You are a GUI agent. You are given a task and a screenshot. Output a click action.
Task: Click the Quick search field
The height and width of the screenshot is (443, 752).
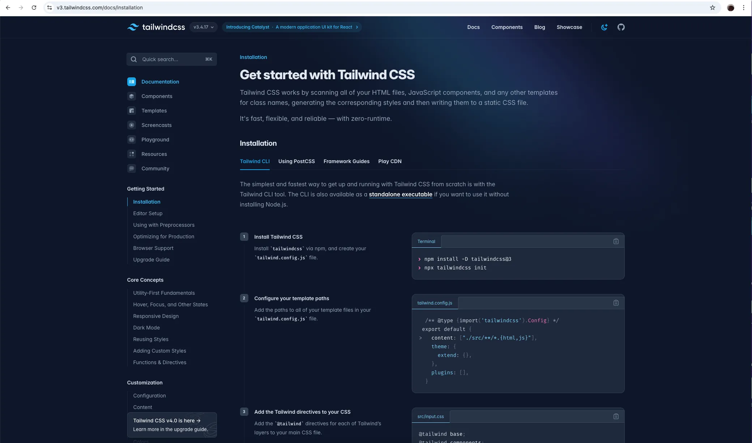171,59
